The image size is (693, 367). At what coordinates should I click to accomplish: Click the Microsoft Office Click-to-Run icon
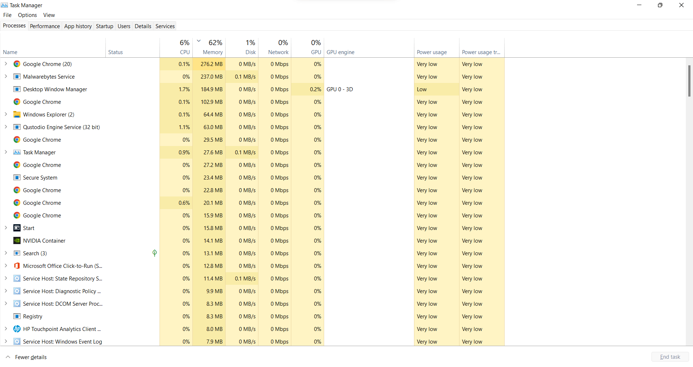[17, 266]
